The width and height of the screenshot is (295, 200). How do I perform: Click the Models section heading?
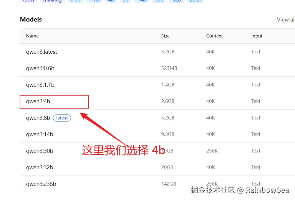(x=31, y=19)
